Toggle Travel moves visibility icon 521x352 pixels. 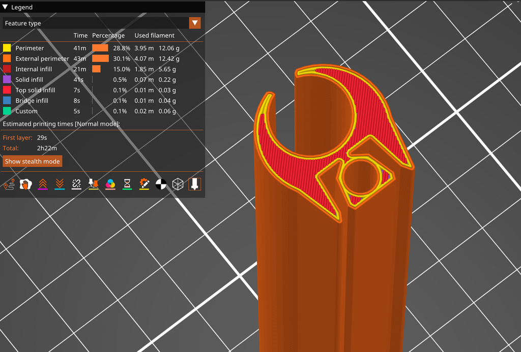(9, 184)
